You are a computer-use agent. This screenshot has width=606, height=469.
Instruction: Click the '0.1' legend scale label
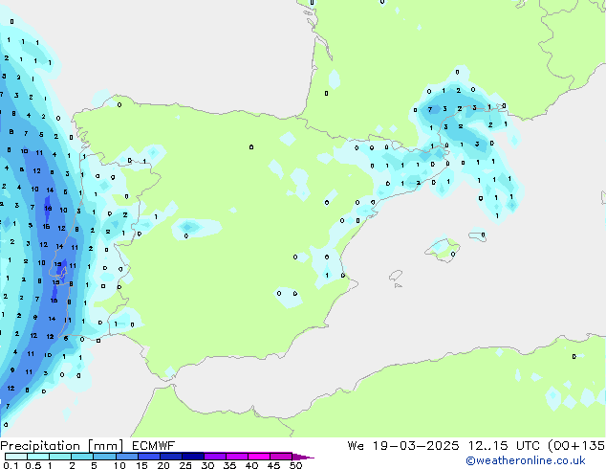[11, 465]
